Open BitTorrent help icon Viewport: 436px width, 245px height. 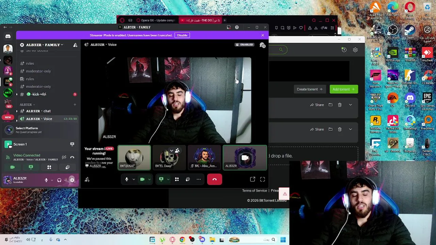pos(344,50)
